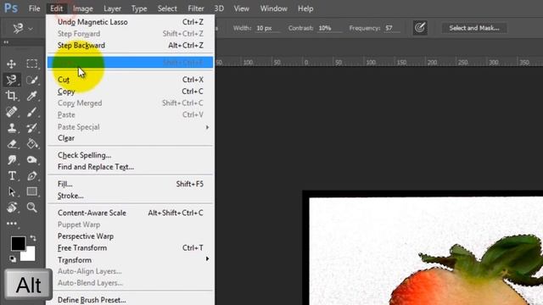Choose Step Backward
The height and width of the screenshot is (305, 543).
click(130, 45)
